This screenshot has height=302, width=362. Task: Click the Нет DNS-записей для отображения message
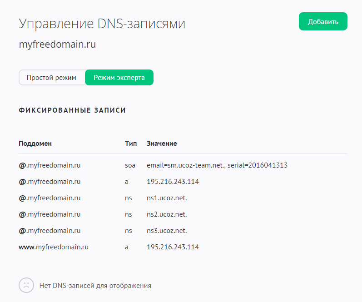tap(95, 286)
